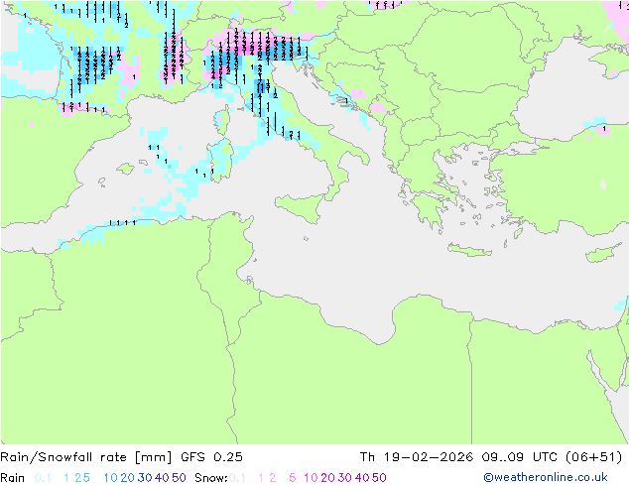Pick the snow legend value 50

(x=379, y=478)
